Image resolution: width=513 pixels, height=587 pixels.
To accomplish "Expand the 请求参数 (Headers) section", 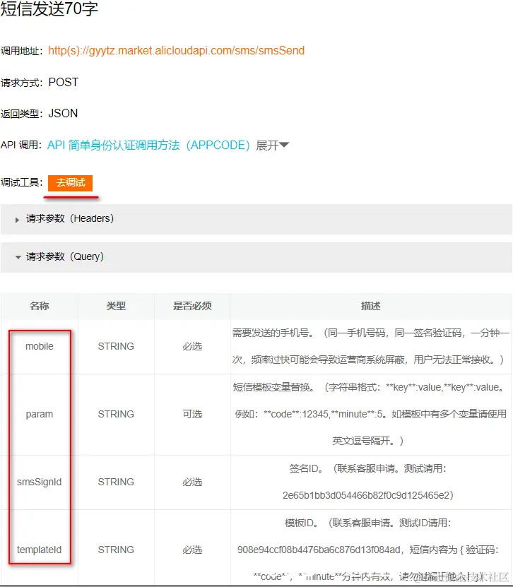I will [256, 219].
